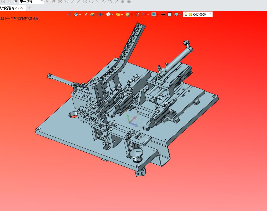Expand the view manager icon's dropdown arrow
Screen dimensions: 267x211
point(80,15)
